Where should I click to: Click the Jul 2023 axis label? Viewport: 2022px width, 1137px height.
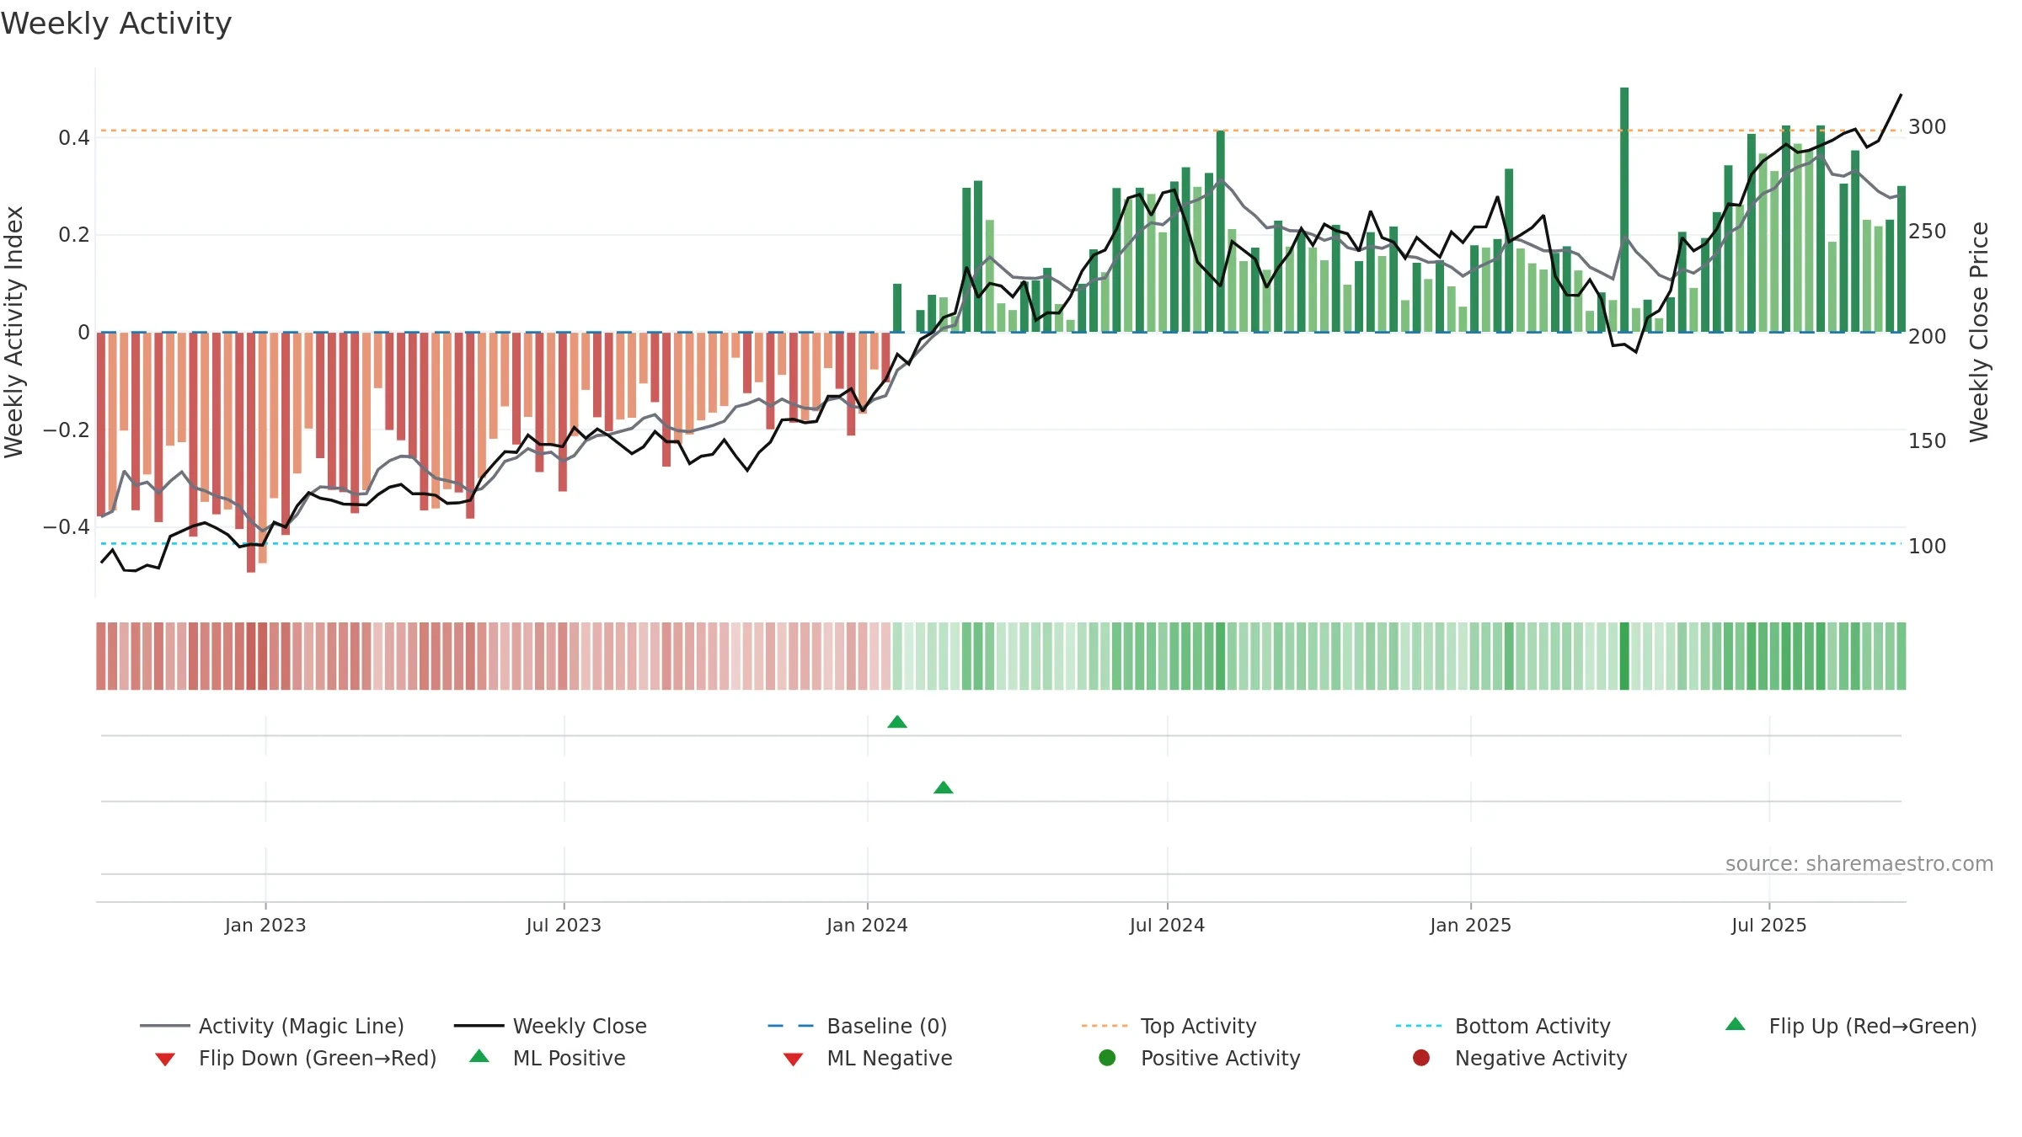click(x=564, y=925)
